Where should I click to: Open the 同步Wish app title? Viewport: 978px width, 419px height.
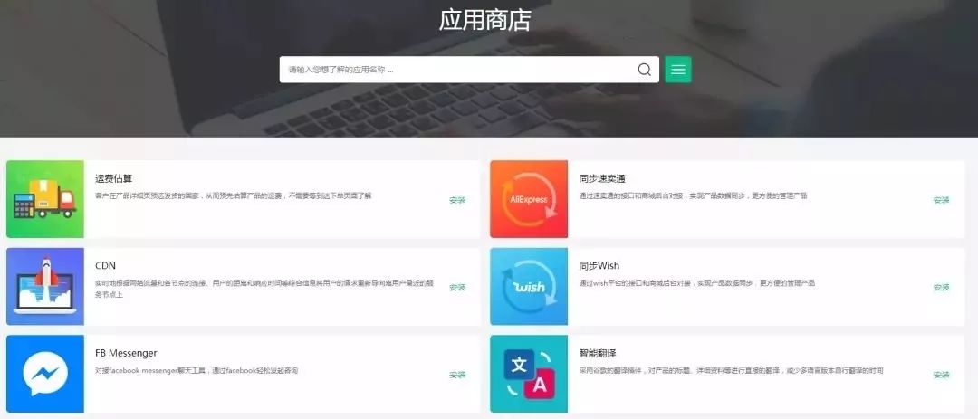coord(599,266)
